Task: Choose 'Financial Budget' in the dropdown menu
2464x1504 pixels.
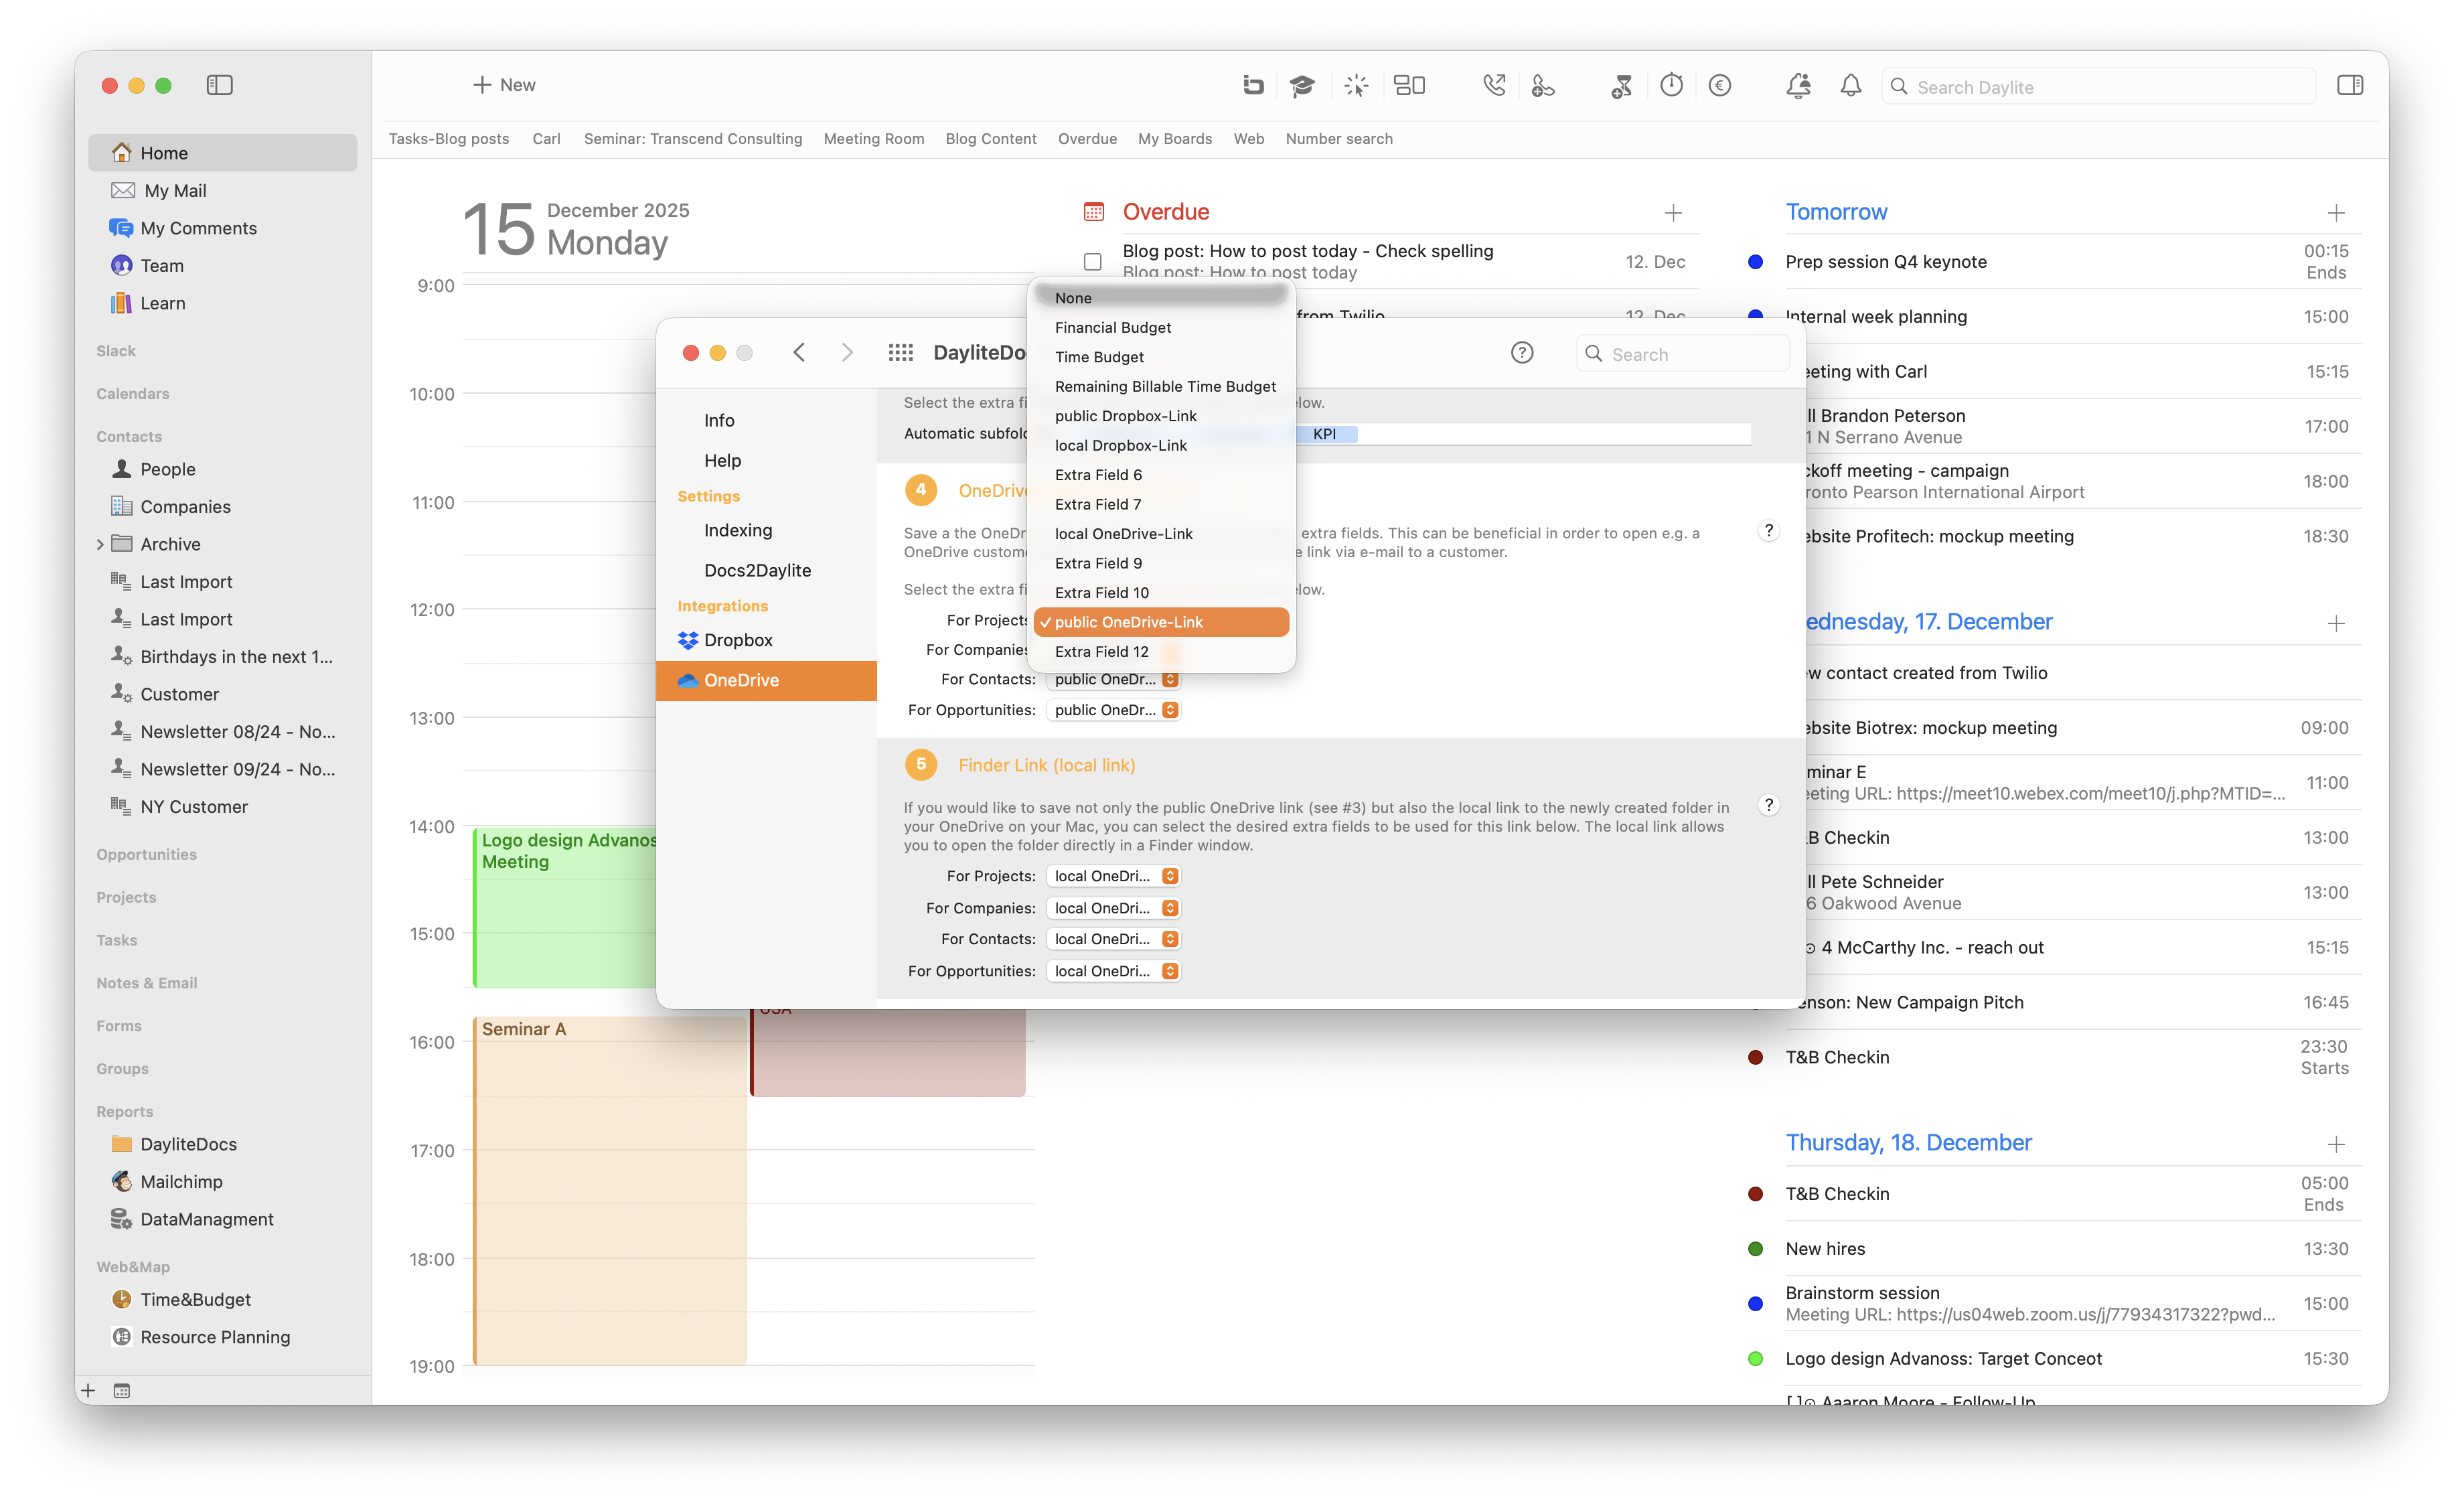Action: point(1161,327)
